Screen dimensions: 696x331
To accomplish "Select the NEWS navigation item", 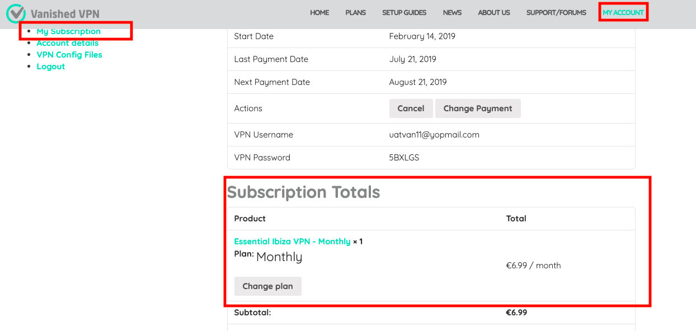I will click(452, 12).
